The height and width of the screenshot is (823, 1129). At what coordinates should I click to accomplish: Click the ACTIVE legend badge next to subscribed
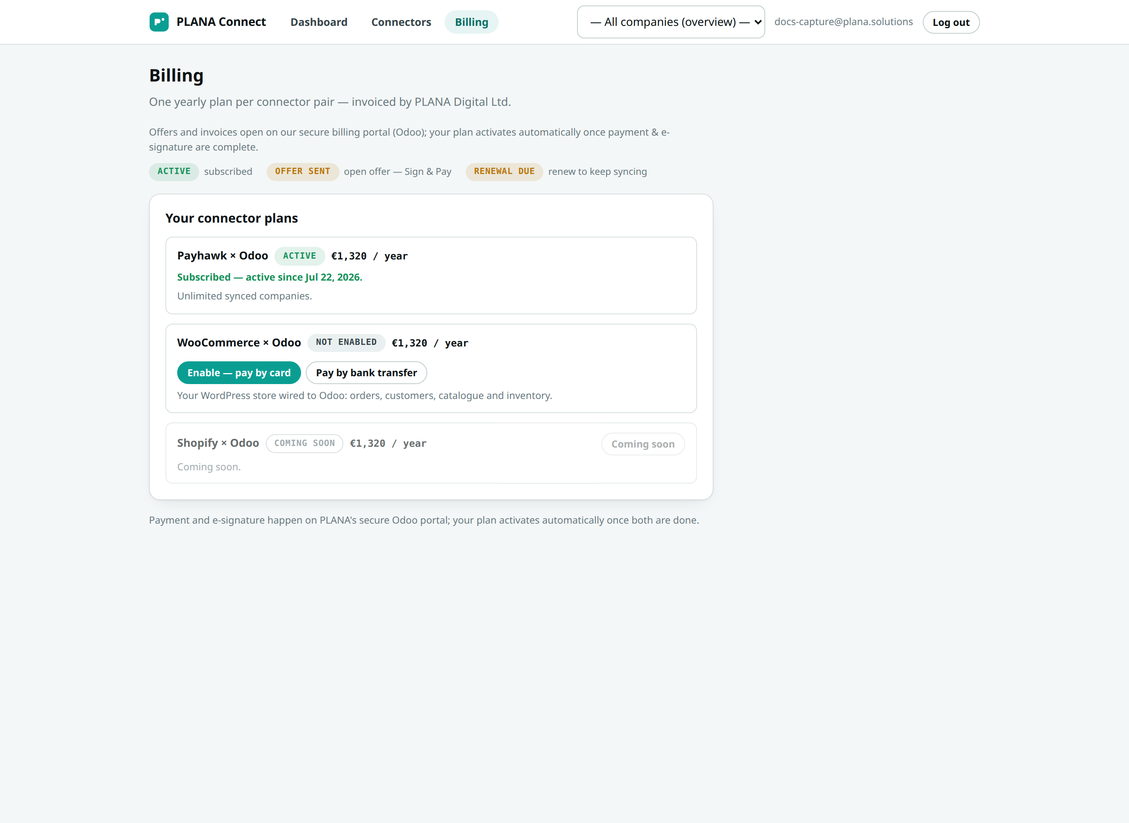click(x=174, y=171)
